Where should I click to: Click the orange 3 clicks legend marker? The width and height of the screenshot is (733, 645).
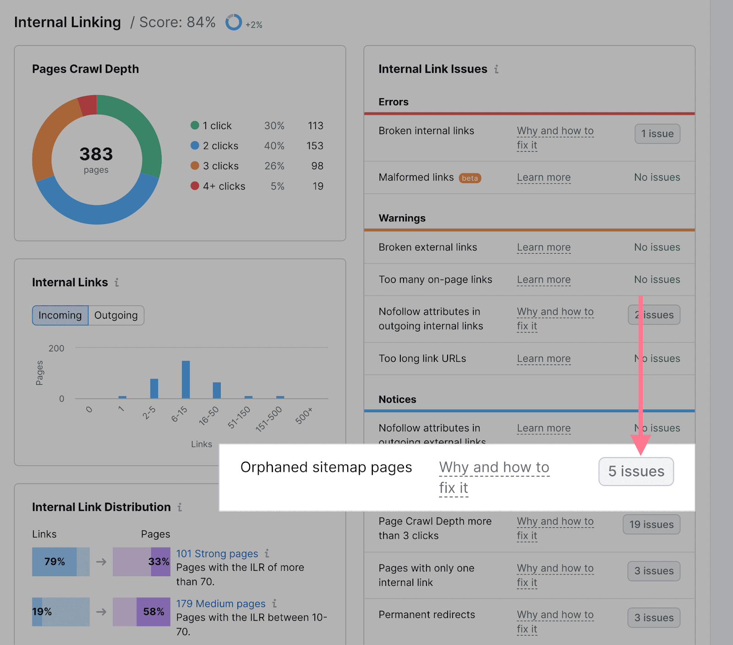pos(194,166)
